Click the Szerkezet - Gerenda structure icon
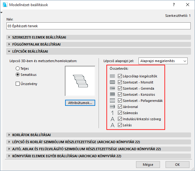Image resolution: width=195 pixels, height=171 pixels. point(112,88)
